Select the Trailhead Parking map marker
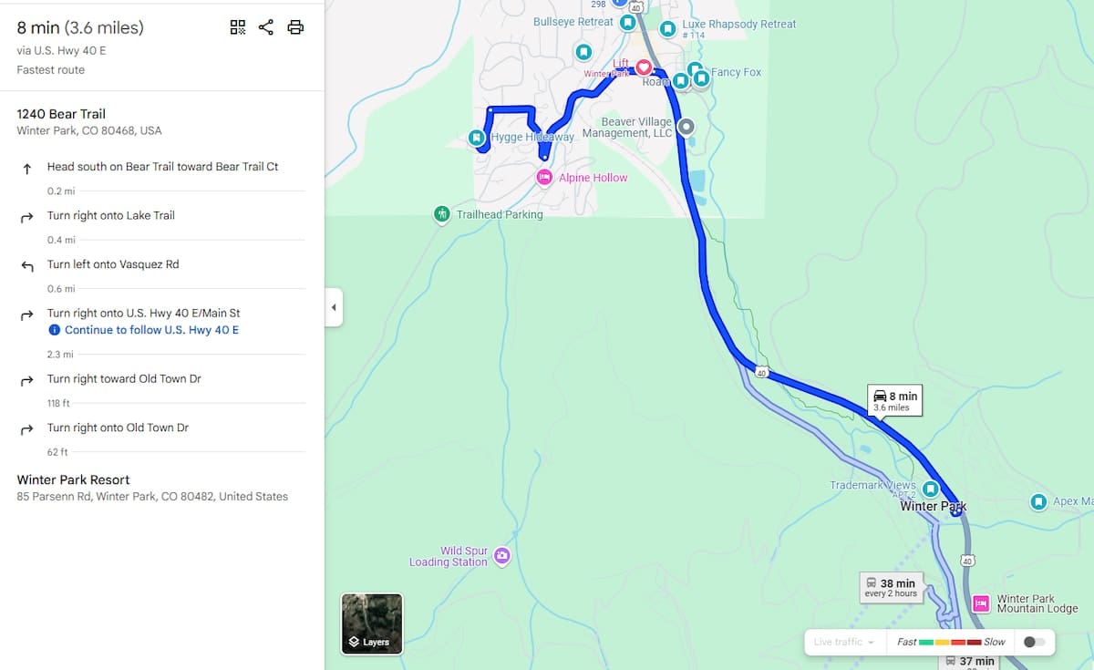This screenshot has width=1094, height=670. (442, 215)
